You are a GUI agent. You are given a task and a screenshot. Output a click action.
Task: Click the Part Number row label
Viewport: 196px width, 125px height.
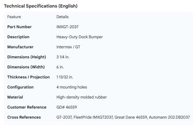pyautogui.click(x=19, y=27)
